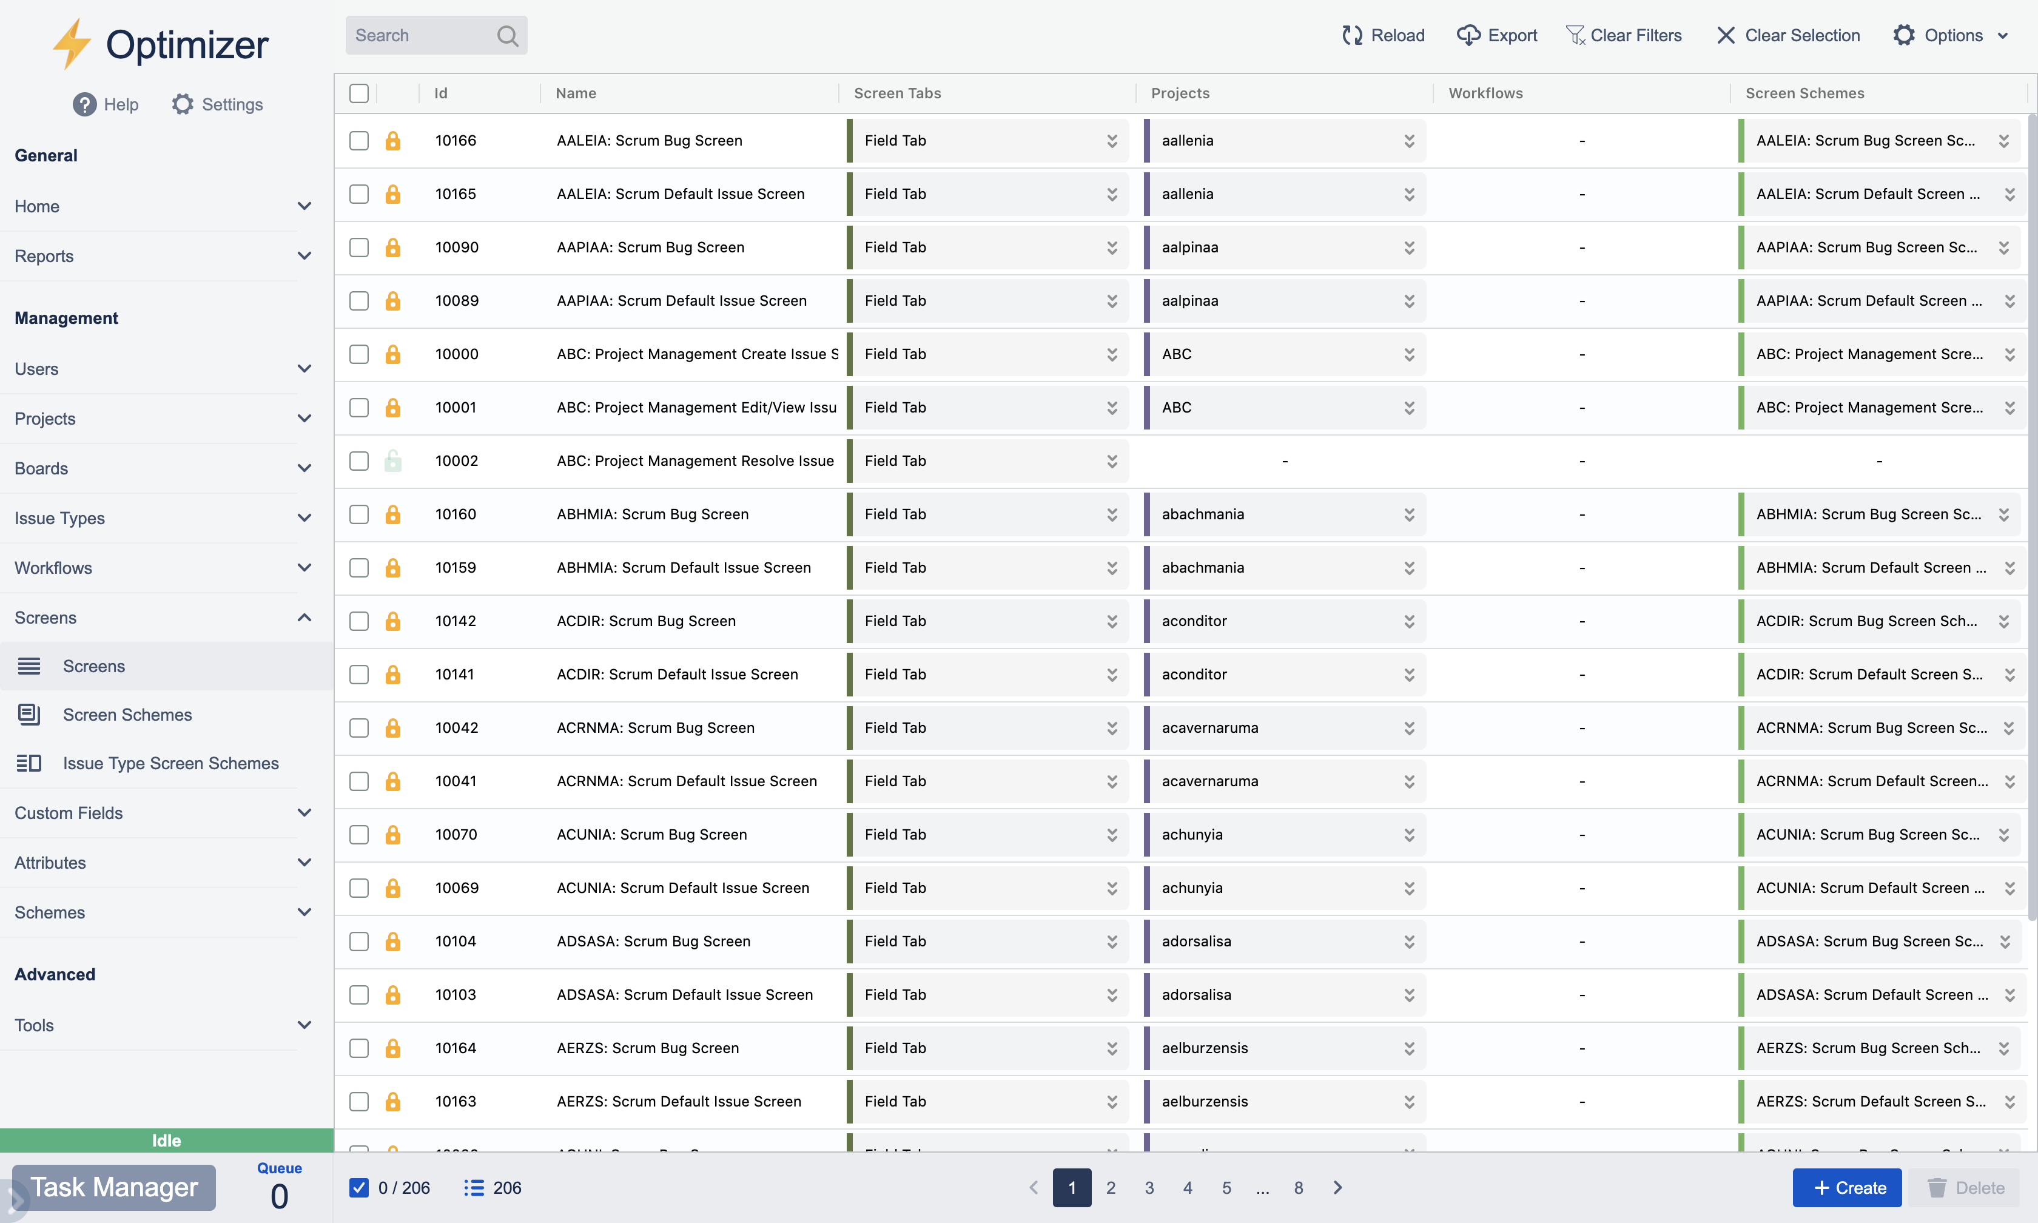Viewport: 2038px width, 1223px height.
Task: Open the Screens panel icon in sidebar
Action: 30,666
